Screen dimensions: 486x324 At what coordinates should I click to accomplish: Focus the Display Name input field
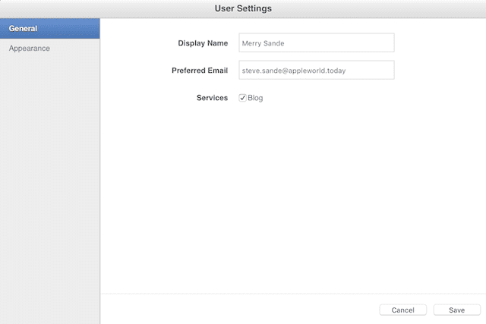click(316, 43)
